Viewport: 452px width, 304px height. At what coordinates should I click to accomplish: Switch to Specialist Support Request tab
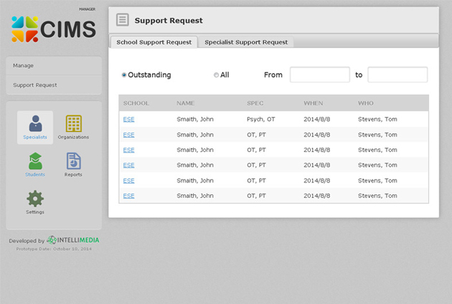pyautogui.click(x=246, y=42)
